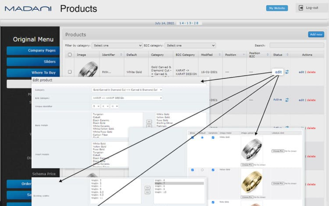Open Category dropdown in Edit product
Viewport: 329px width, 206px height.
127,90
